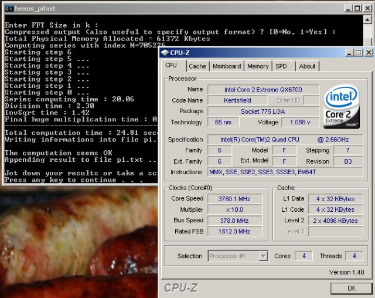
Task: Click The computation seems OK line
Action: pyautogui.click(x=59, y=153)
